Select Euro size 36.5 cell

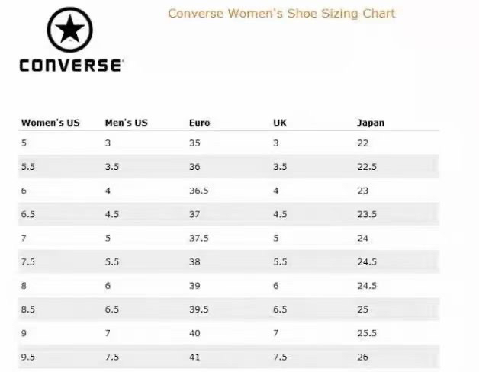pyautogui.click(x=198, y=191)
